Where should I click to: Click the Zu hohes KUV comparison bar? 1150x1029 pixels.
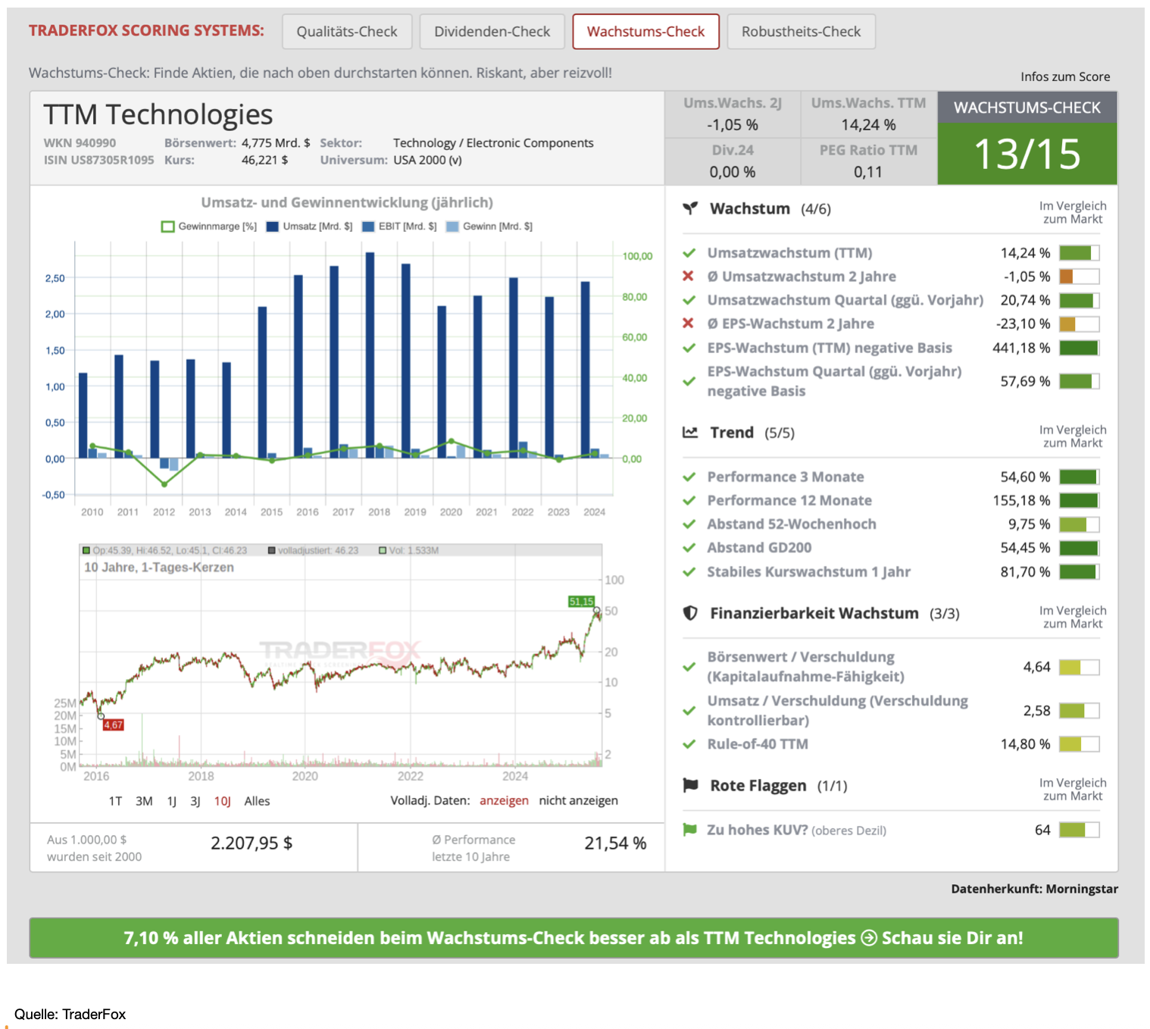click(1080, 830)
